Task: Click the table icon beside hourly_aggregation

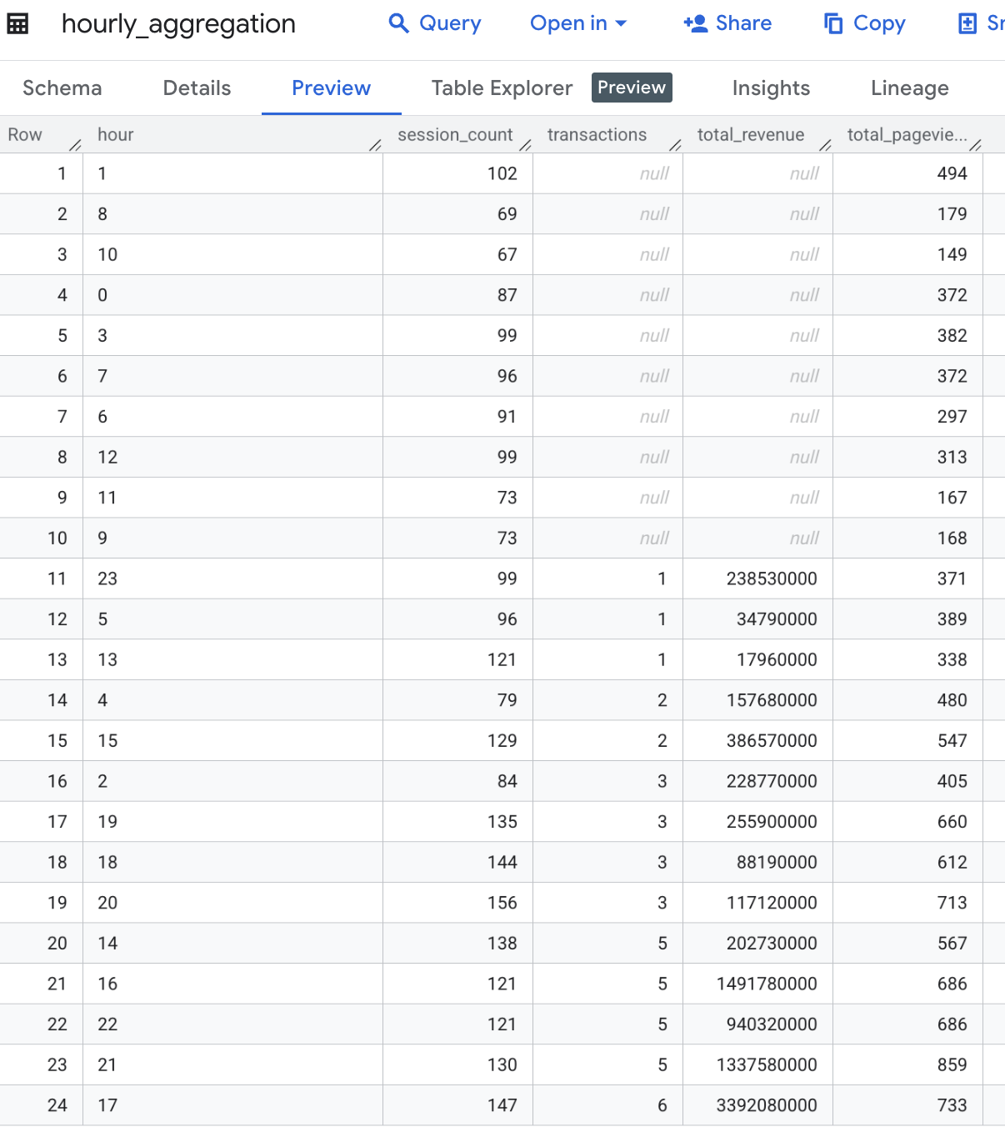Action: coord(17,23)
